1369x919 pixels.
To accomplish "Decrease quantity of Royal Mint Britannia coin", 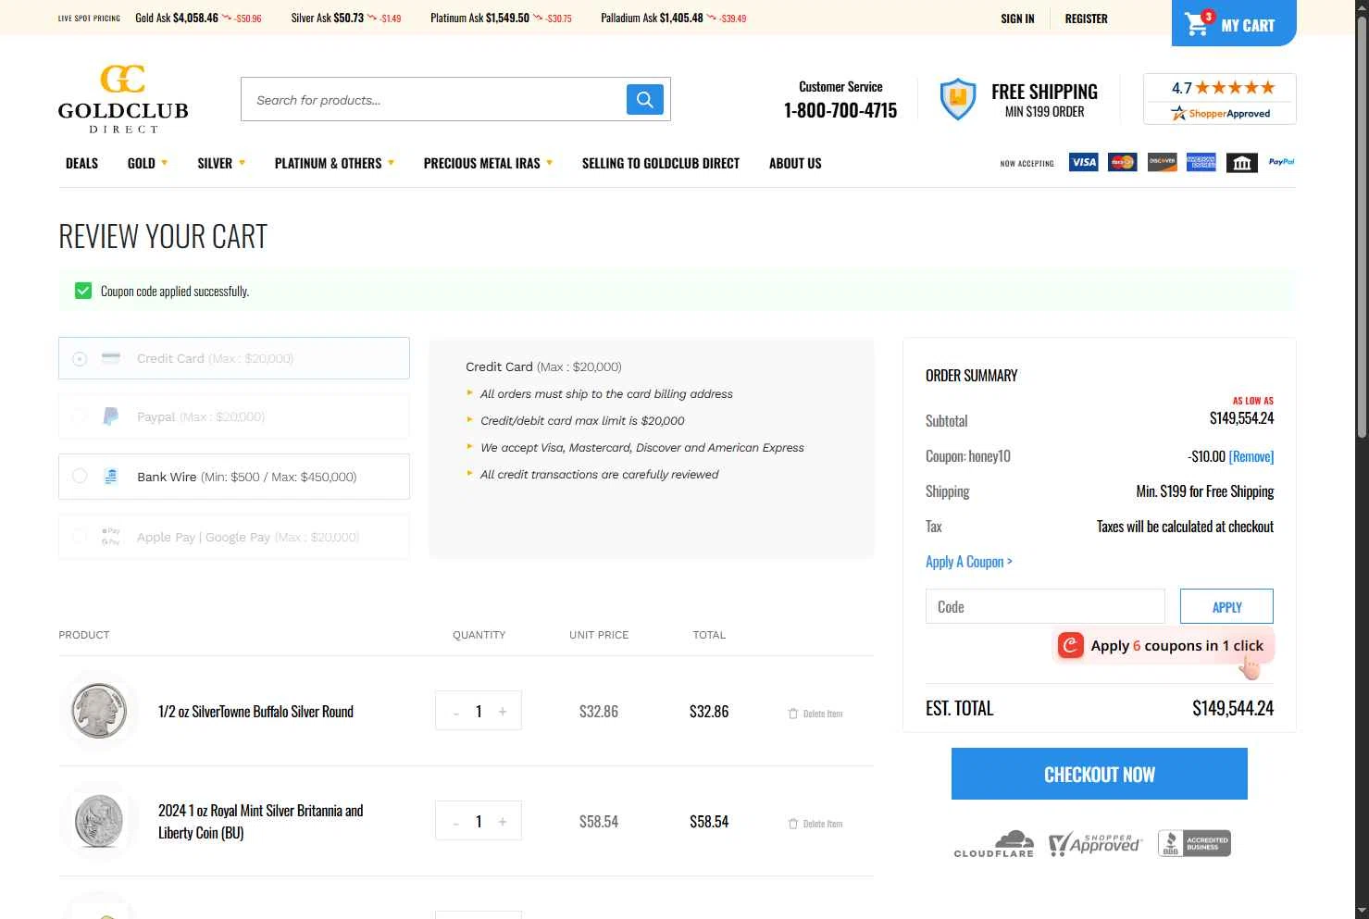I will 455,822.
